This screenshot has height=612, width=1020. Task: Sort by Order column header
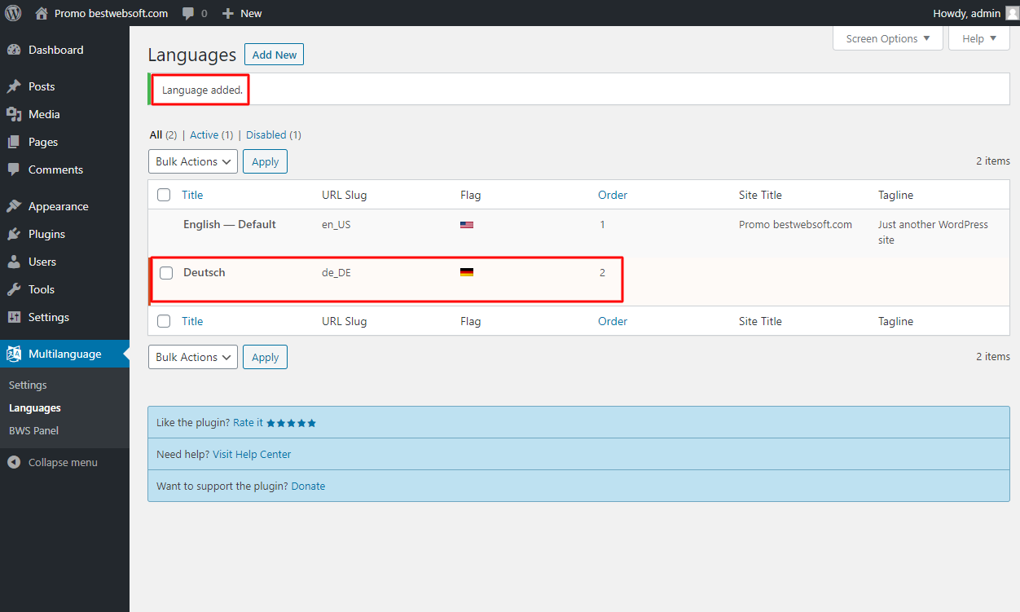[x=613, y=195]
